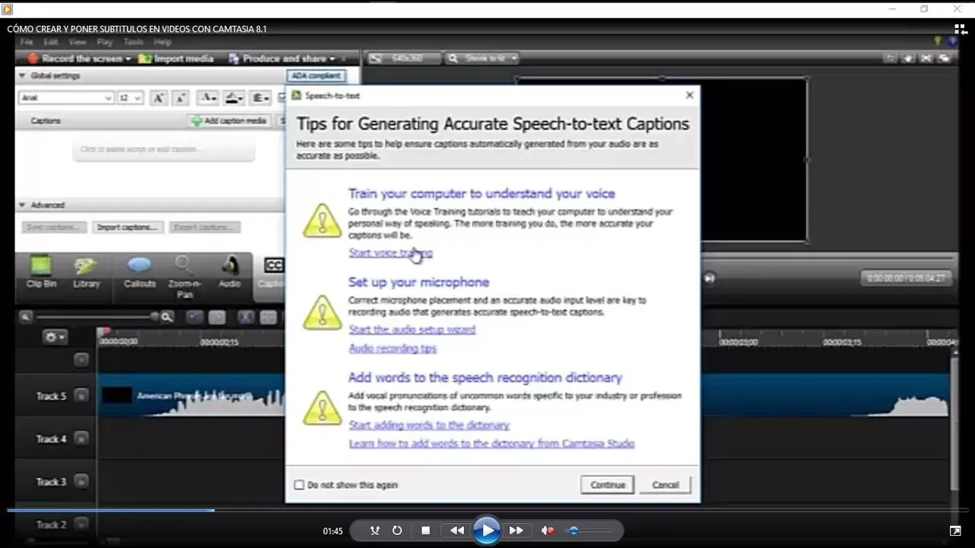Click 'Start voice training' link
This screenshot has height=548, width=975.
[391, 253]
